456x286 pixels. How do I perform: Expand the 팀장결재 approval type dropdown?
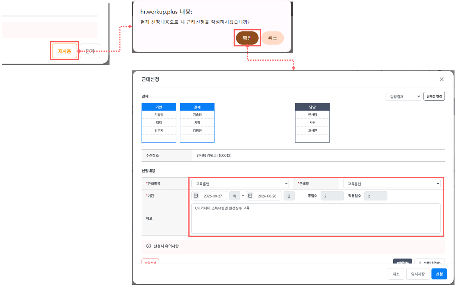click(x=403, y=96)
